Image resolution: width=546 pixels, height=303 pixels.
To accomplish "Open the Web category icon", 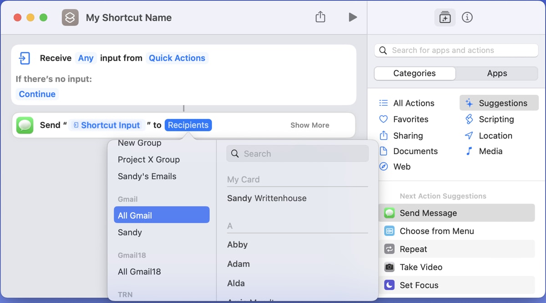I will coord(384,166).
